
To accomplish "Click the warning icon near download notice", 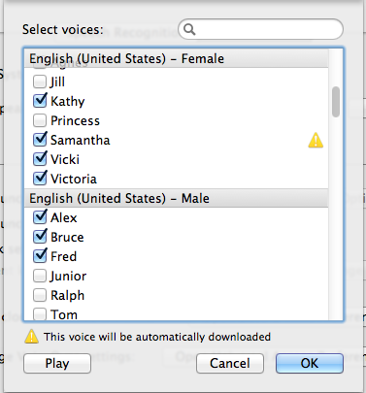I will point(32,337).
